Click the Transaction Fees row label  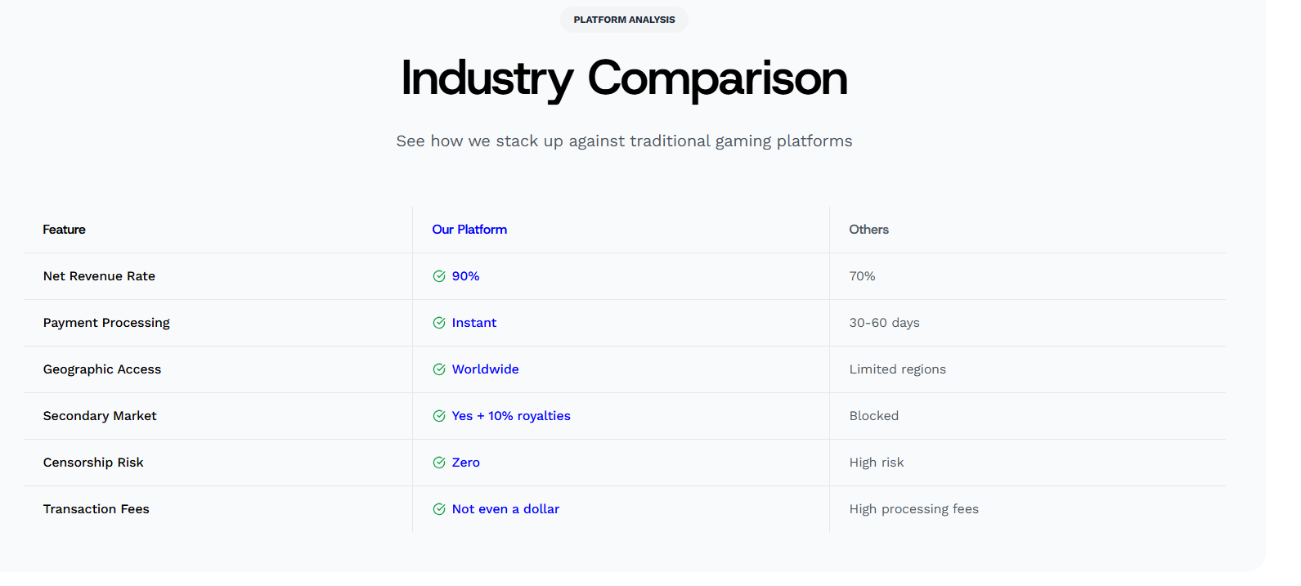[x=96, y=509]
